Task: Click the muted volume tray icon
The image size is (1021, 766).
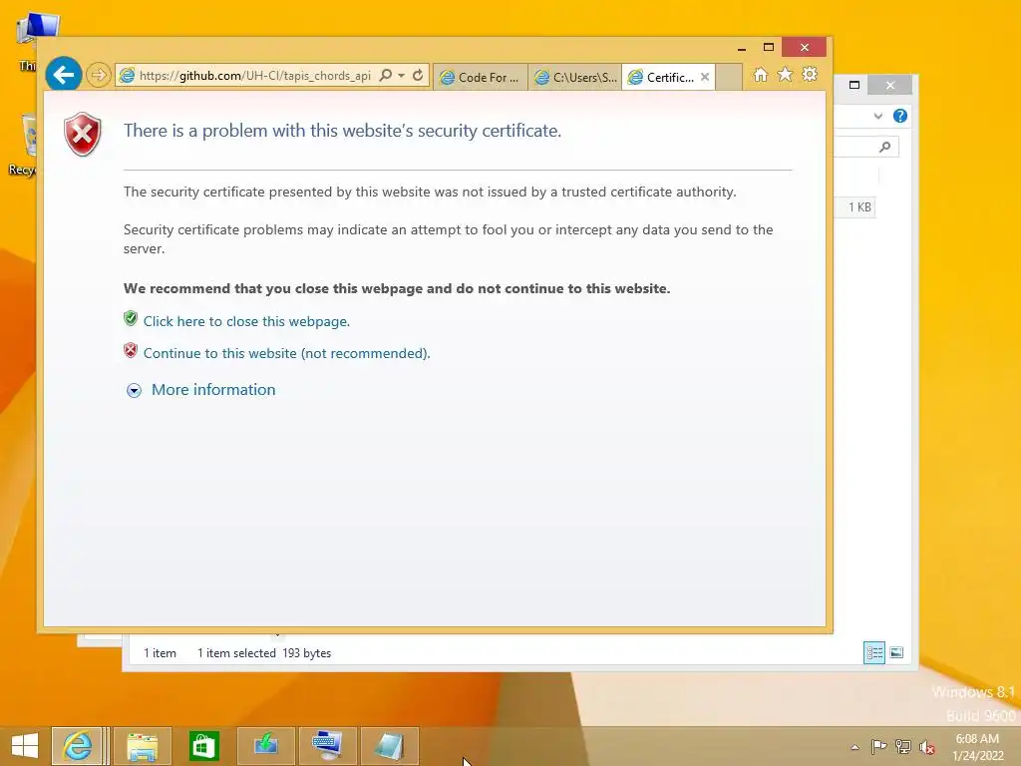Action: [x=926, y=747]
